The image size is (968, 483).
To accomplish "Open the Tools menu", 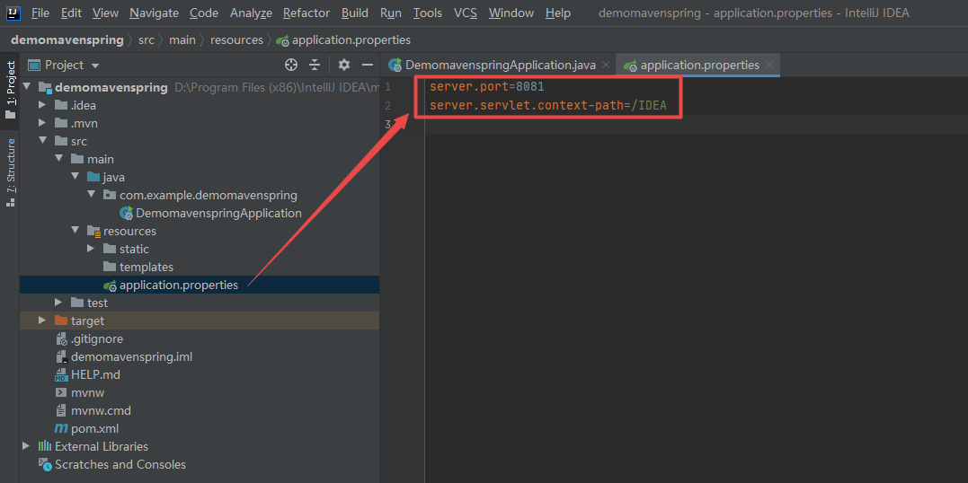I will (x=428, y=13).
